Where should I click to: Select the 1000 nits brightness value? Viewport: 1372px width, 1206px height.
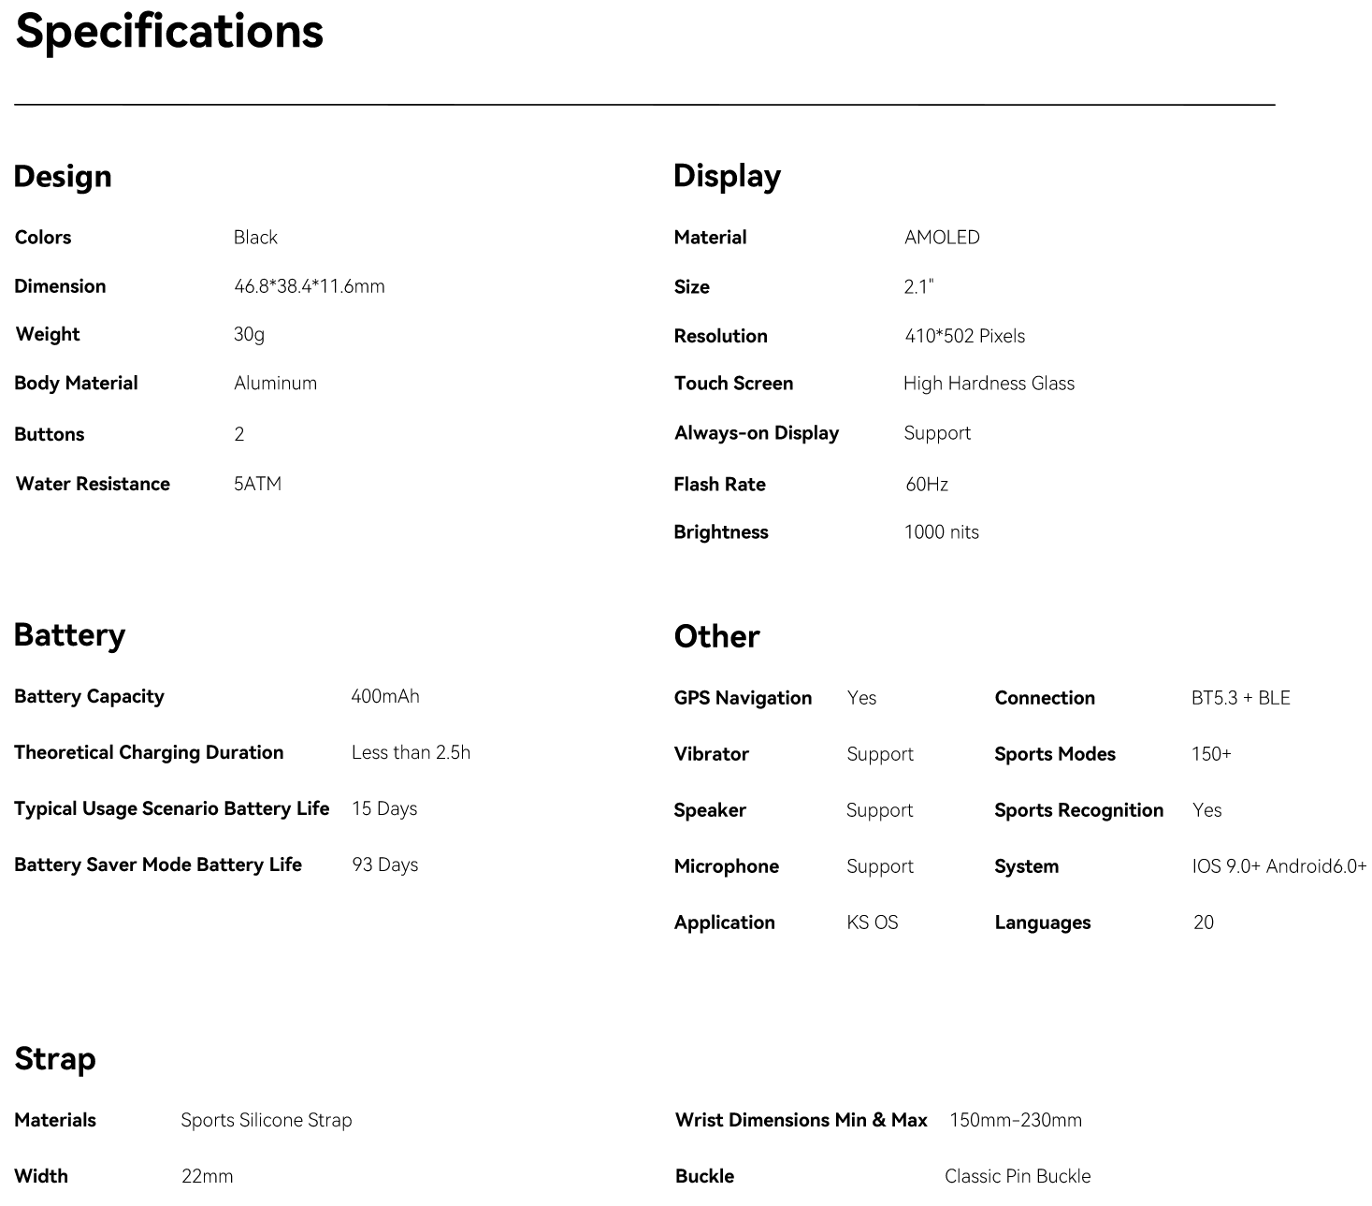pos(941,532)
